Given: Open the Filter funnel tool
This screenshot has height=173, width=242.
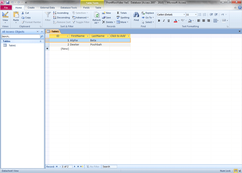Looking at the screenshot, I should point(48,16).
